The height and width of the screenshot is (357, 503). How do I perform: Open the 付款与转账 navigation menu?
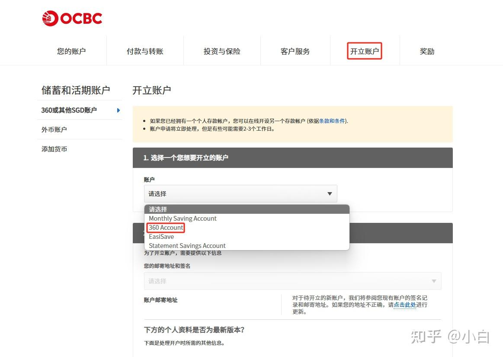pos(144,51)
